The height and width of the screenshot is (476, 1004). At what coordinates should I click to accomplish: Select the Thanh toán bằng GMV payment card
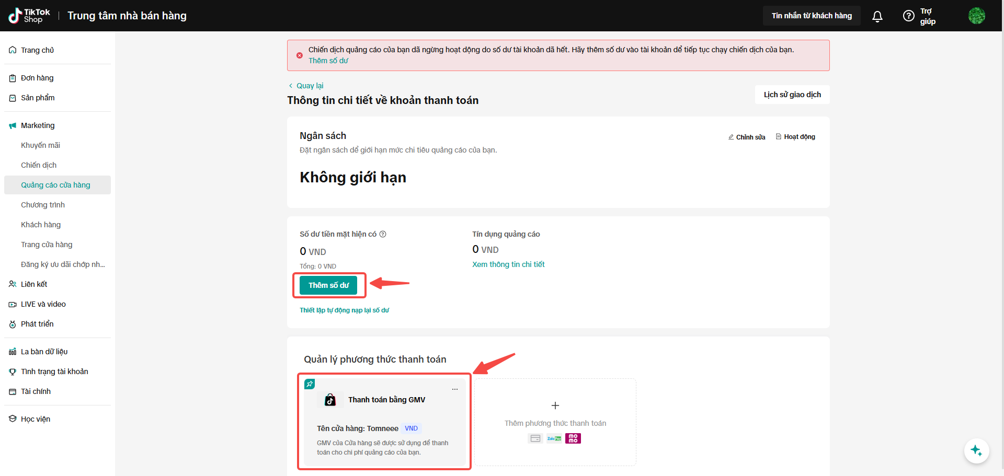tap(384, 422)
